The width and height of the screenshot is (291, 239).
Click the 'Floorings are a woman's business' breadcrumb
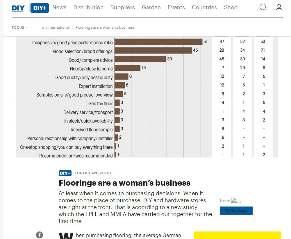point(105,27)
